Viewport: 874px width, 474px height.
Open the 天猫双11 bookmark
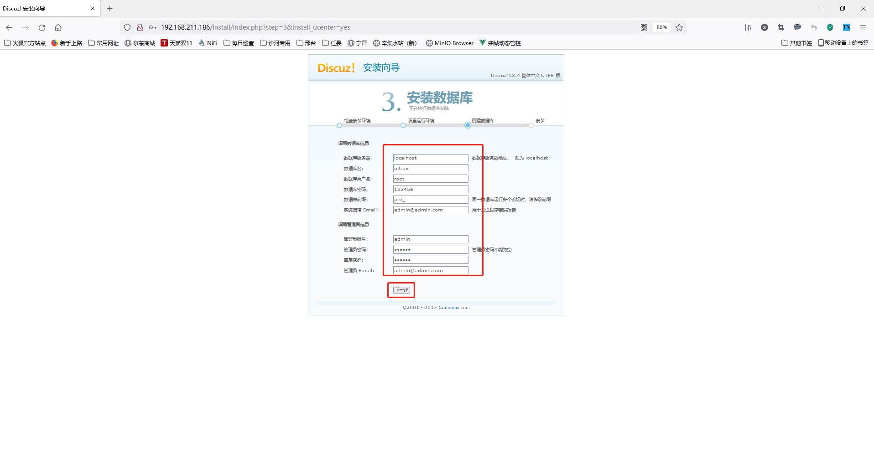coord(177,43)
